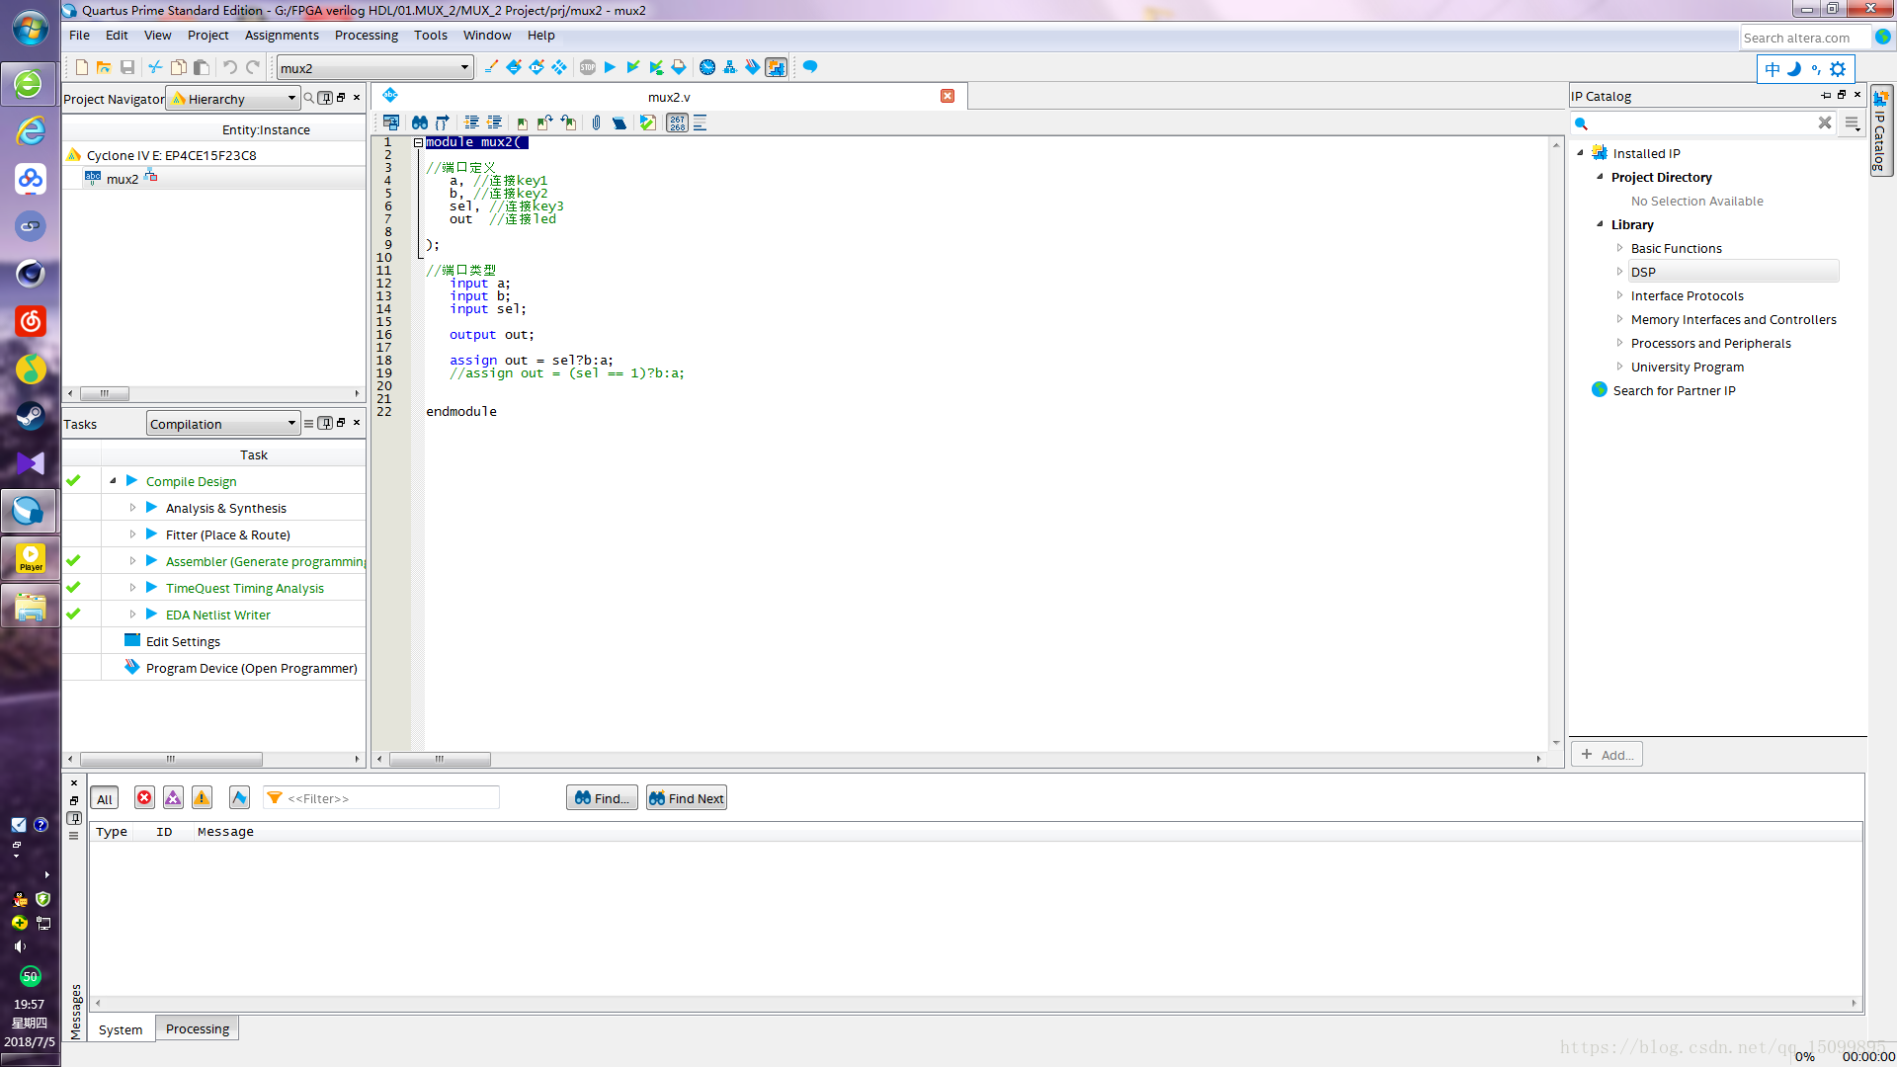
Task: Save the current file via toolbar
Action: 127,67
